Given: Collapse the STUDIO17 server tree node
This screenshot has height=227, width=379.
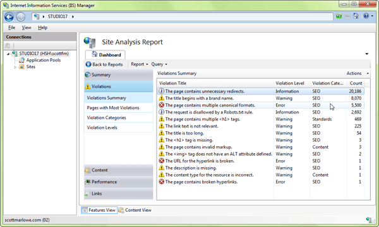Looking at the screenshot, I should coord(8,54).
